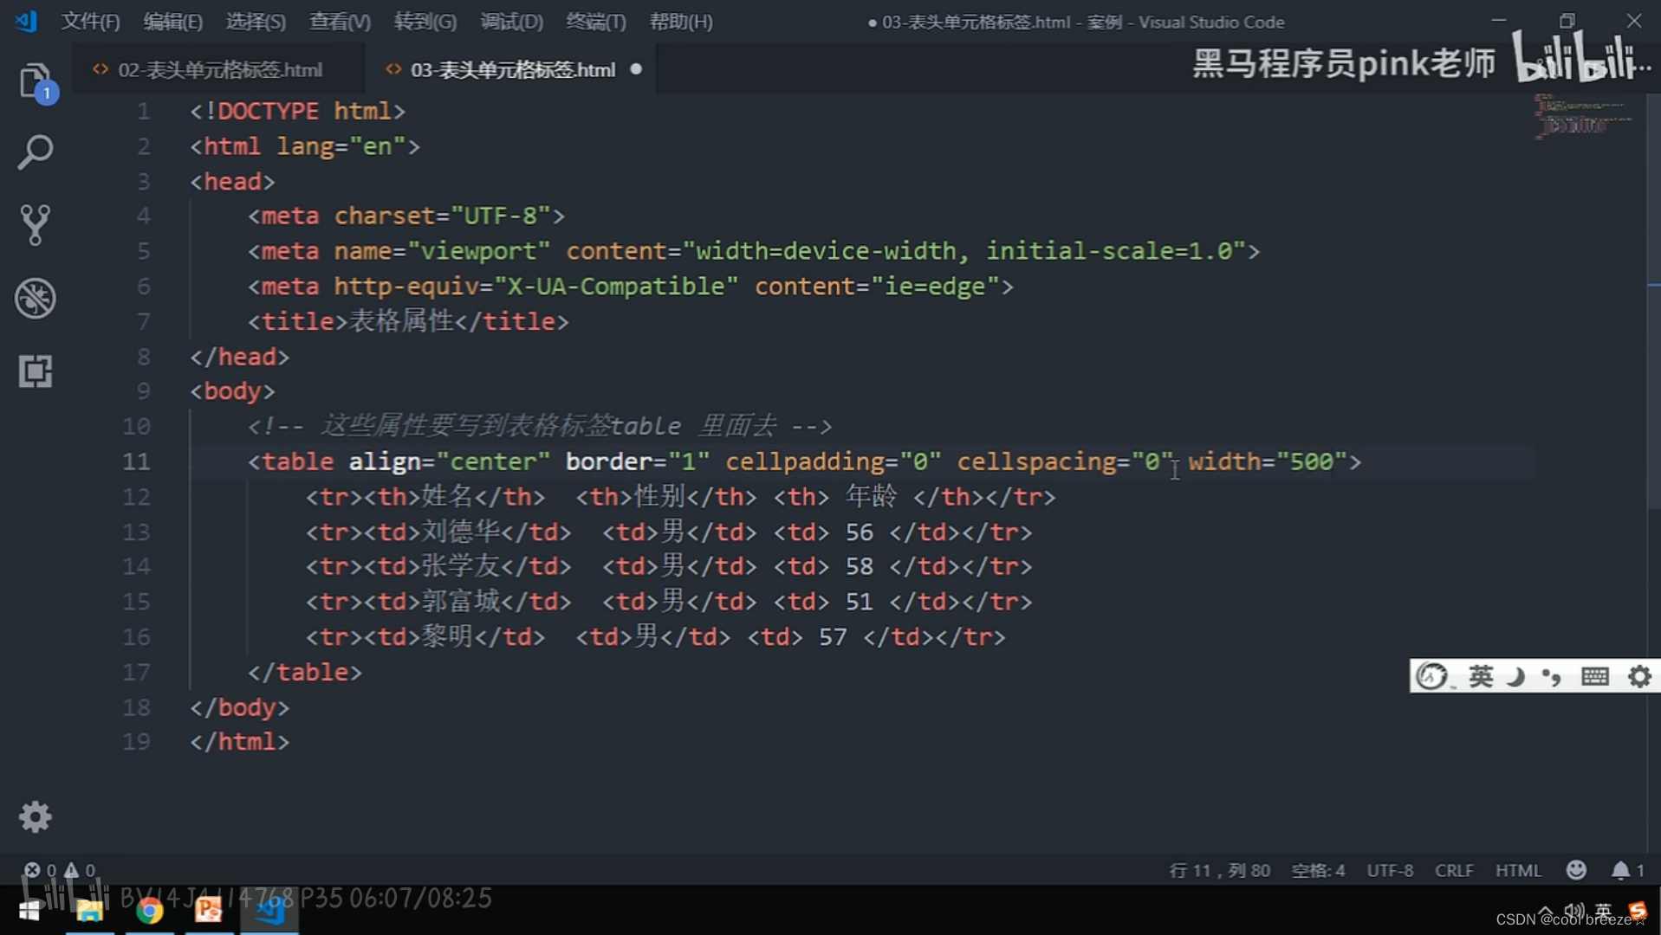Open the Explorer view in the activity bar
Image resolution: width=1661 pixels, height=935 pixels.
tap(36, 83)
